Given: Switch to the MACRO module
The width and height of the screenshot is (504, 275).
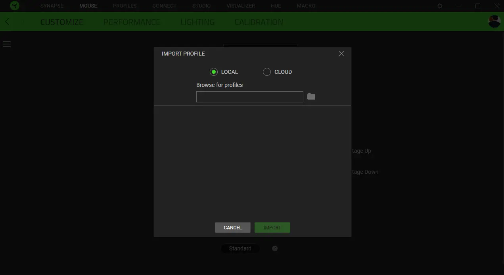Looking at the screenshot, I should pos(306,6).
